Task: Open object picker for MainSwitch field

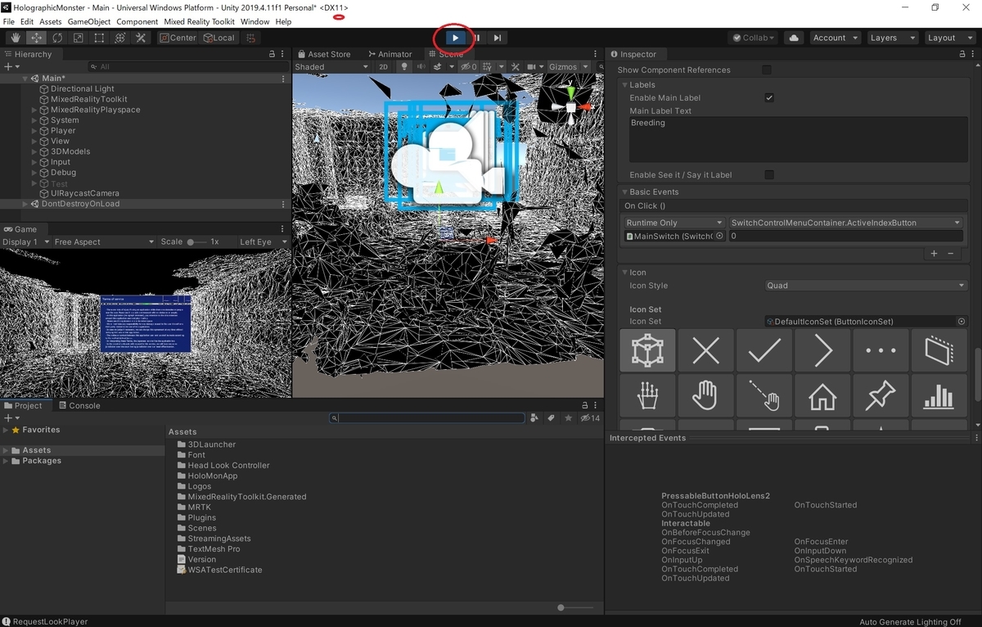Action: [x=719, y=236]
